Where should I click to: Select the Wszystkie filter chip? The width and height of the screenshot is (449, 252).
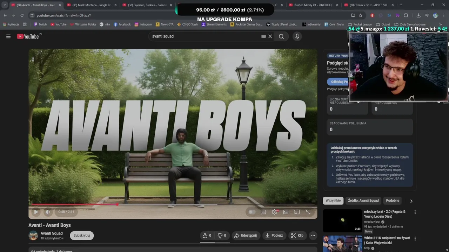click(x=333, y=201)
